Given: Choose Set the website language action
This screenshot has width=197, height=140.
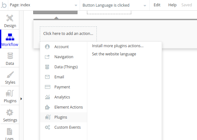Looking at the screenshot, I should click(x=114, y=54).
